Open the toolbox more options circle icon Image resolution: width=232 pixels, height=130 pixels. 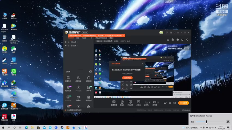tap(90, 72)
